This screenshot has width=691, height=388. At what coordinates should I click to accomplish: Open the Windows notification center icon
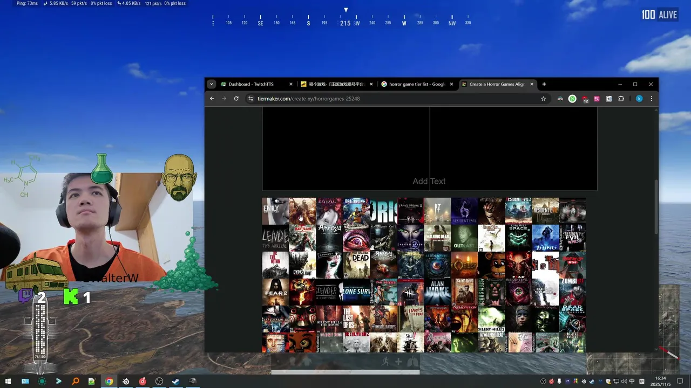click(x=679, y=381)
